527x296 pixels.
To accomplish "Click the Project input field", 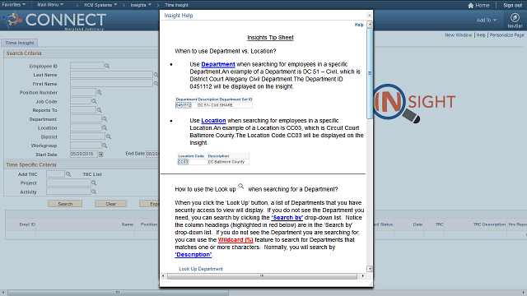I will pyautogui.click(x=68, y=183).
